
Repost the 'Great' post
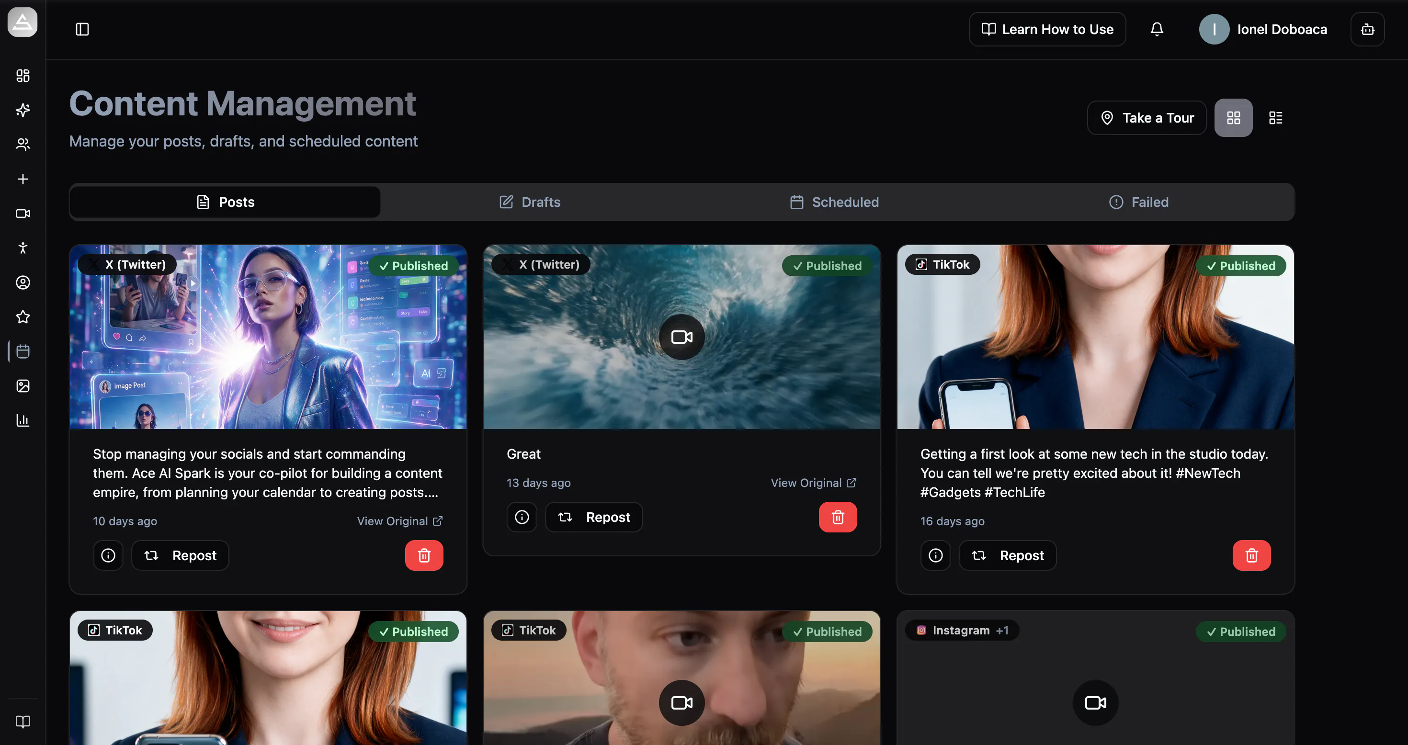(593, 517)
